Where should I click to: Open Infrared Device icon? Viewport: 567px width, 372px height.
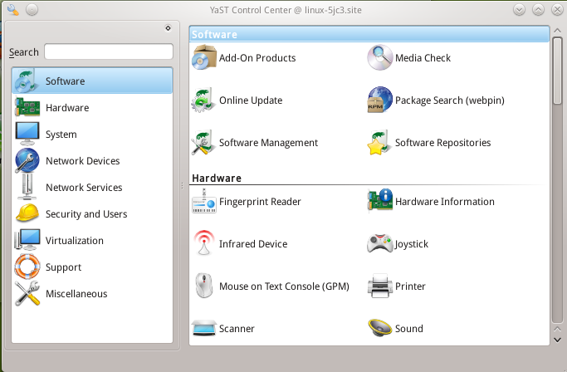204,243
